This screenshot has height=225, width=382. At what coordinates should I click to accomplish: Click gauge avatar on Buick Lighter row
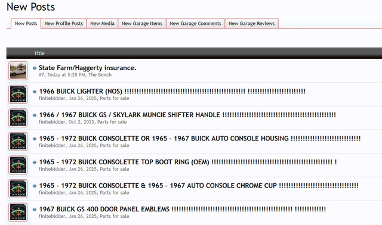18,94
